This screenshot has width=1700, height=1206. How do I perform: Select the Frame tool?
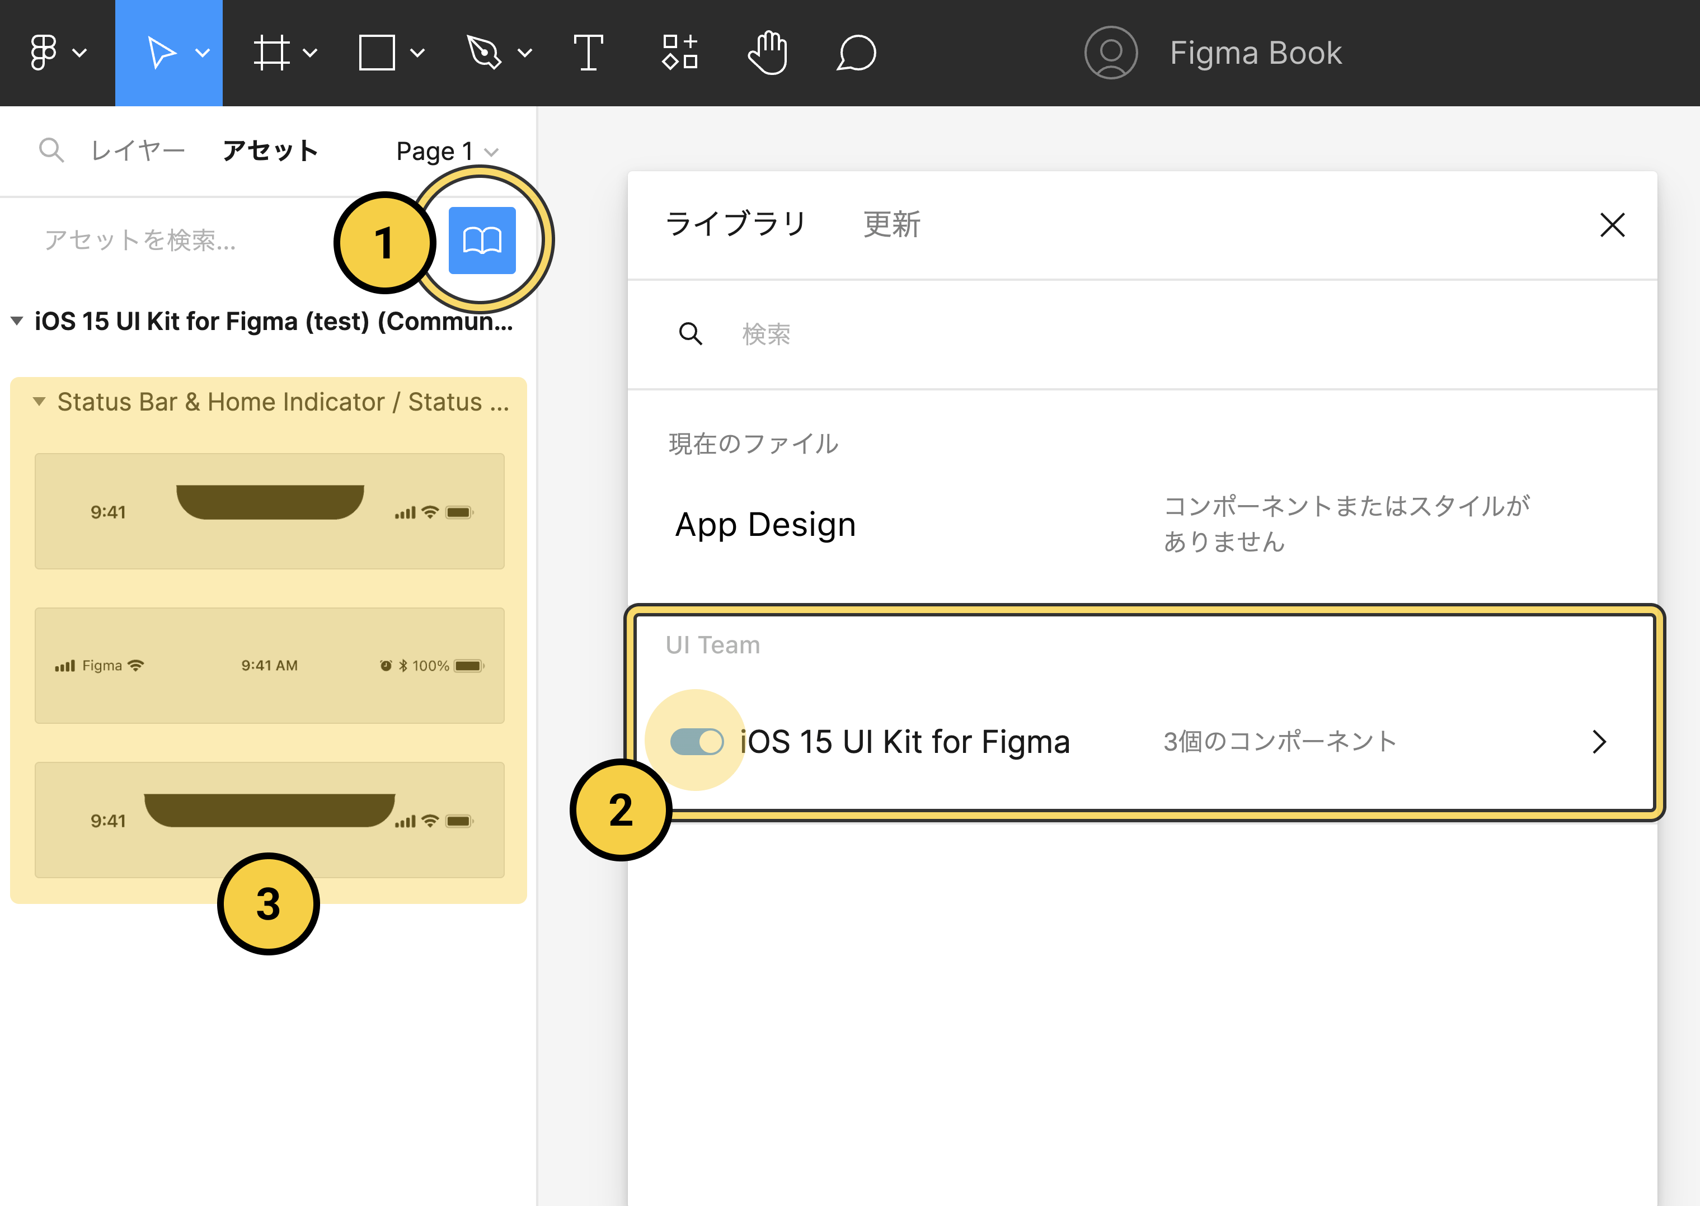pyautogui.click(x=271, y=53)
